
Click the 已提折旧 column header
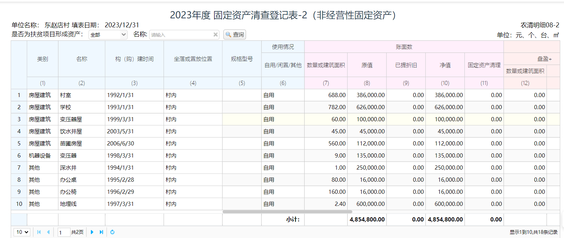[x=406, y=65]
